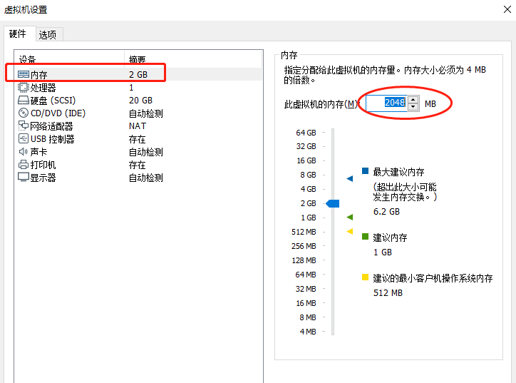The image size is (516, 383).
Task: Click the green 建议内存 legend square
Action: pyautogui.click(x=365, y=237)
